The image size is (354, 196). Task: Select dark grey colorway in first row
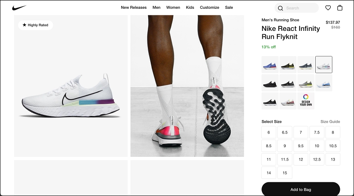pos(306,65)
